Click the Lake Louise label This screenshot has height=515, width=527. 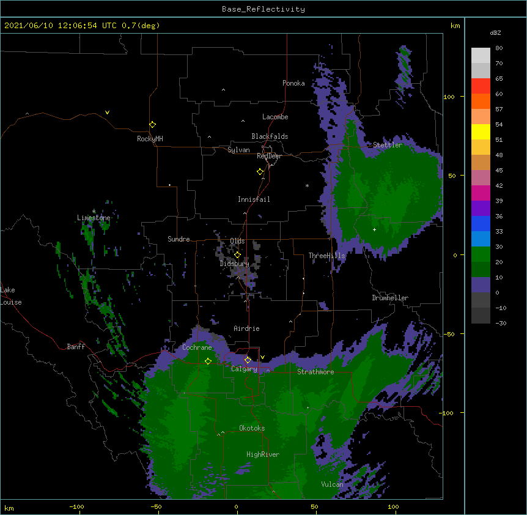pos(11,296)
